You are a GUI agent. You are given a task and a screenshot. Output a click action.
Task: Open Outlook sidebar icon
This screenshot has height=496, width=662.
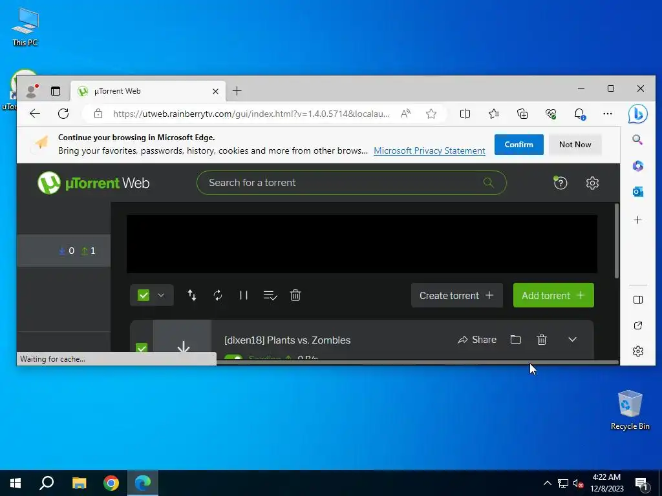(637, 192)
